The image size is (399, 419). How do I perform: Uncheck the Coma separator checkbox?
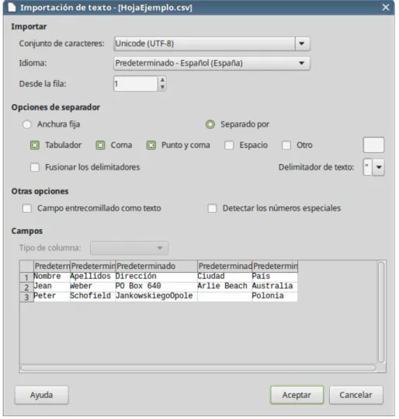tap(100, 145)
